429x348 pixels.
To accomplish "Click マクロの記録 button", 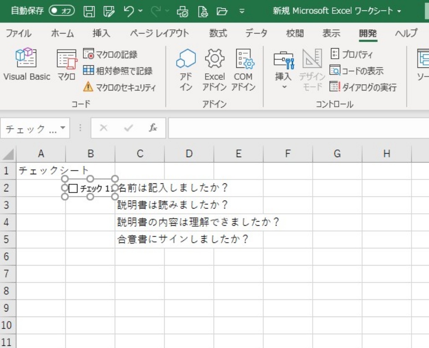I will [x=110, y=54].
